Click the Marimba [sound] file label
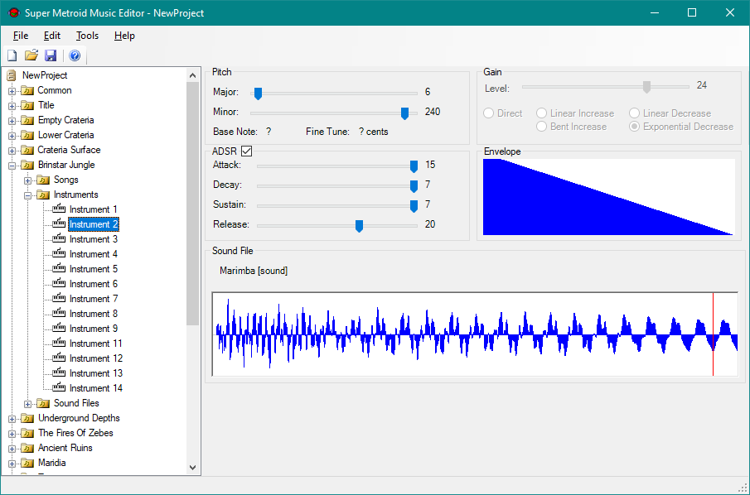This screenshot has width=750, height=495. click(x=254, y=271)
